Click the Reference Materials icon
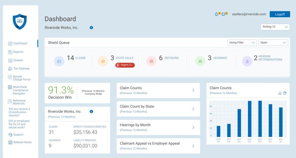 tap(10, 101)
